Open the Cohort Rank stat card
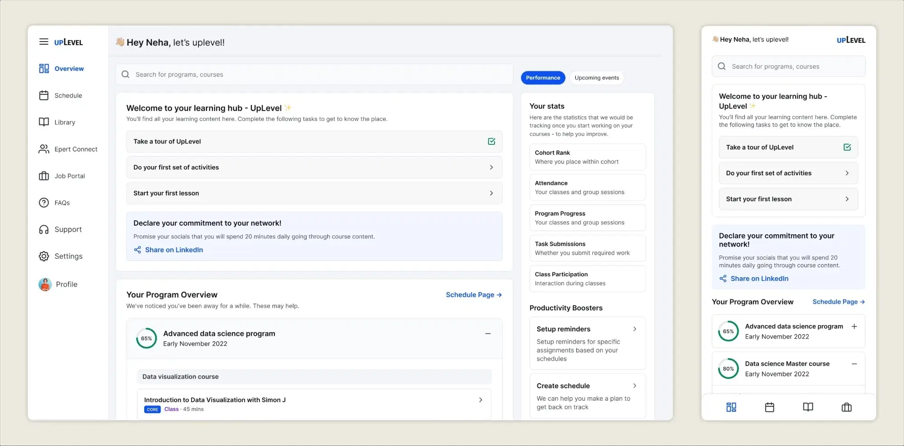 point(588,157)
